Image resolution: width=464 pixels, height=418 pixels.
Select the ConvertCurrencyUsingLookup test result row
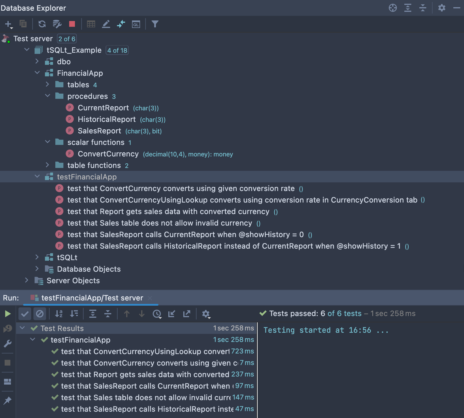145,351
